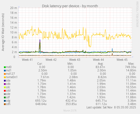Click the sda dark blue legend swatch

coord(5,81)
